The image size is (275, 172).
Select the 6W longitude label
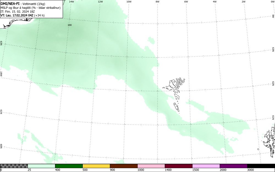click(x=186, y=2)
